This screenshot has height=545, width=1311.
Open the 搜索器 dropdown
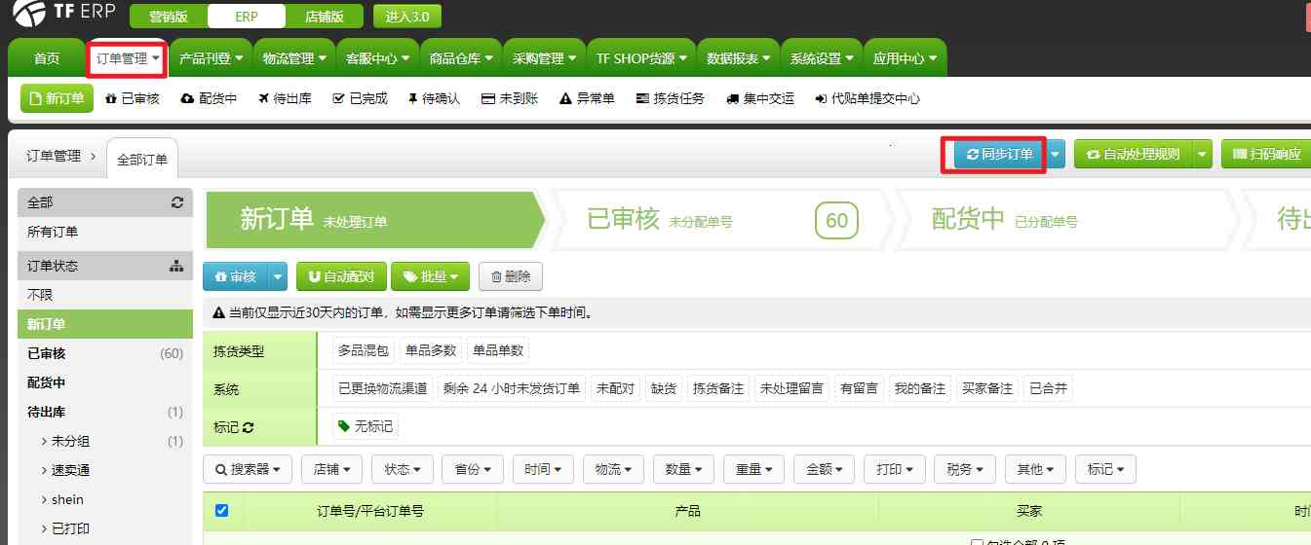(x=248, y=469)
